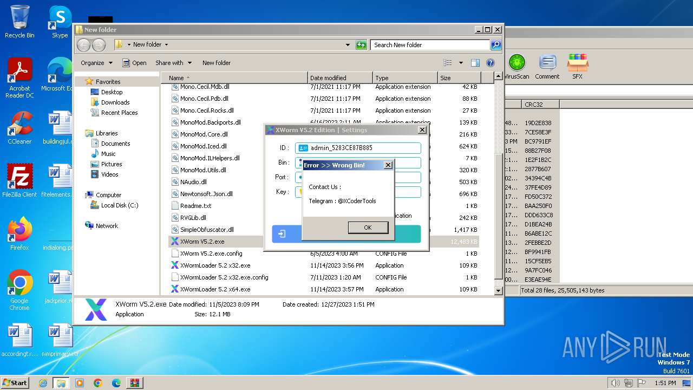Select Videos library

tap(109, 174)
